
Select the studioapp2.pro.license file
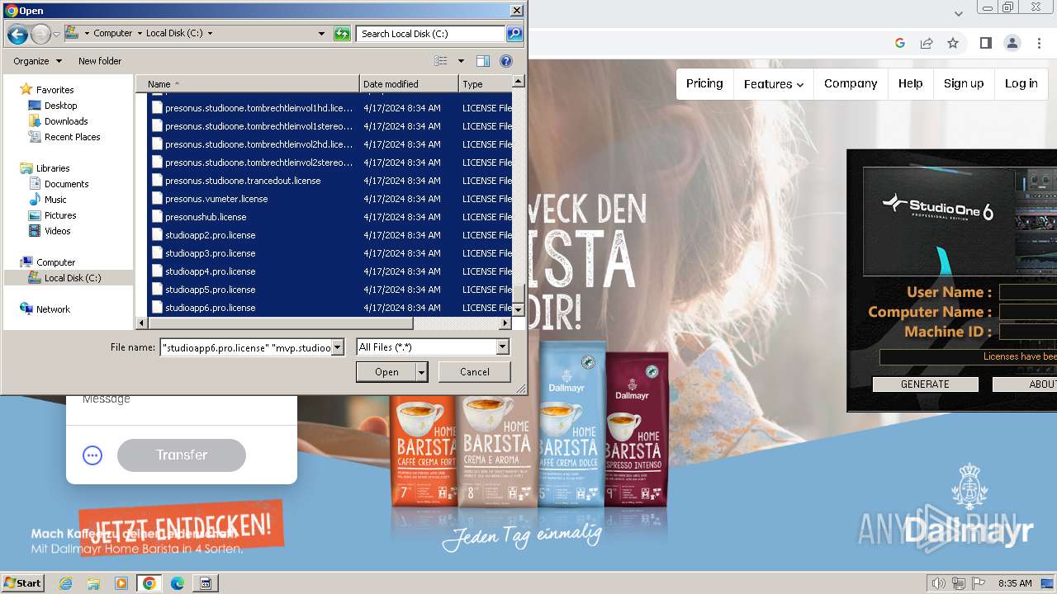click(210, 235)
